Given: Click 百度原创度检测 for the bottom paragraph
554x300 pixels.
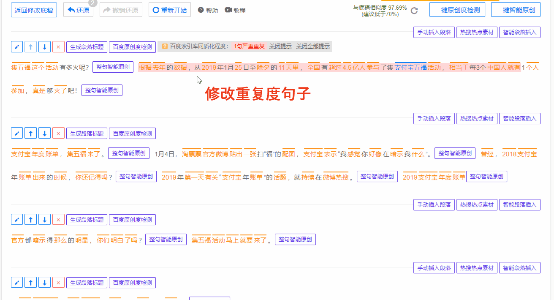Looking at the screenshot, I should tap(132, 283).
